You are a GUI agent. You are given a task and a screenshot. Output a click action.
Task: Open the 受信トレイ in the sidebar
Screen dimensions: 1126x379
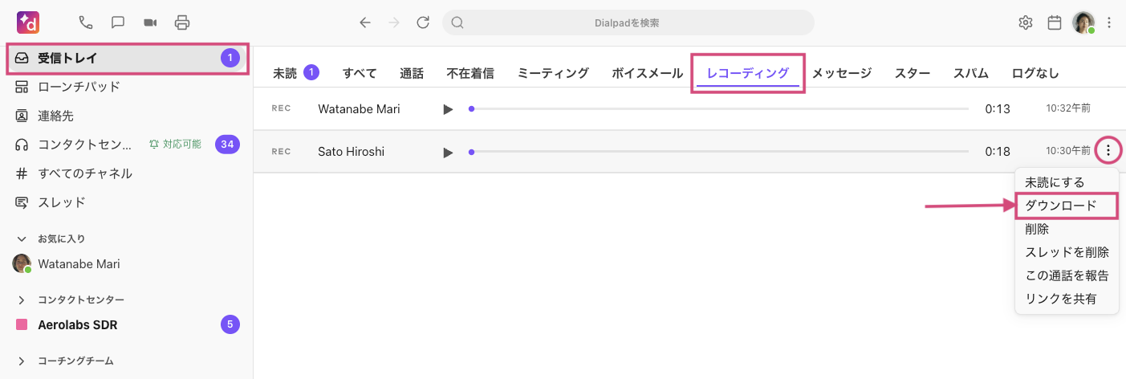tap(68, 58)
